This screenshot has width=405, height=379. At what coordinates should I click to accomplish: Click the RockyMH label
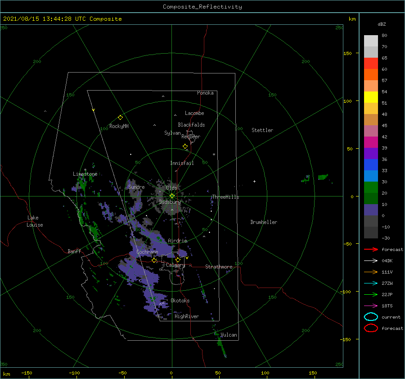point(119,126)
